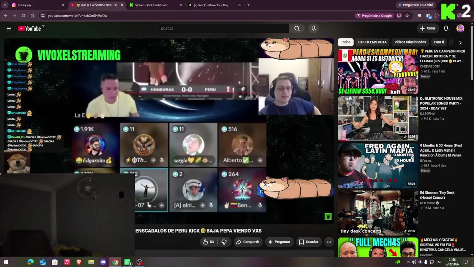Mute the YouTube tab audio icon

pyautogui.click(x=116, y=5)
